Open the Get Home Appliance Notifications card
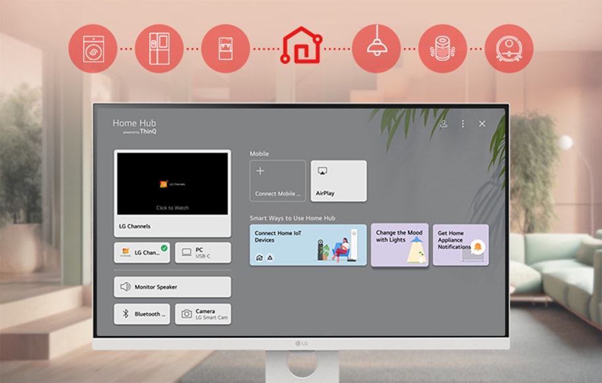The width and height of the screenshot is (602, 383). coord(461,245)
